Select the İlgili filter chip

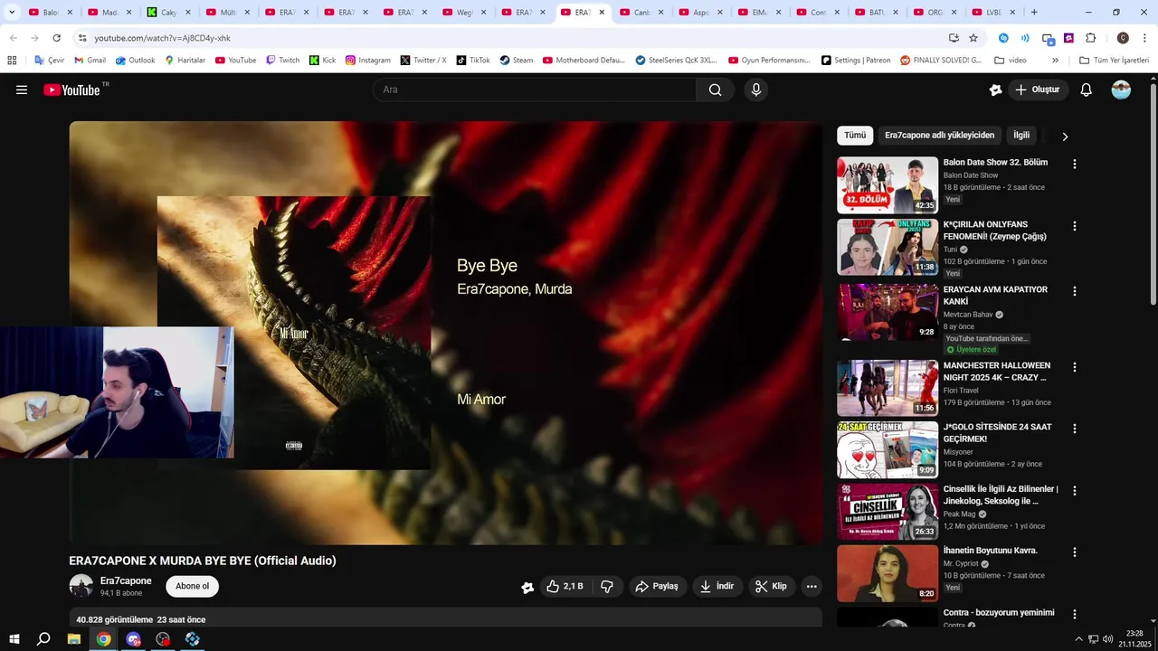click(1021, 136)
